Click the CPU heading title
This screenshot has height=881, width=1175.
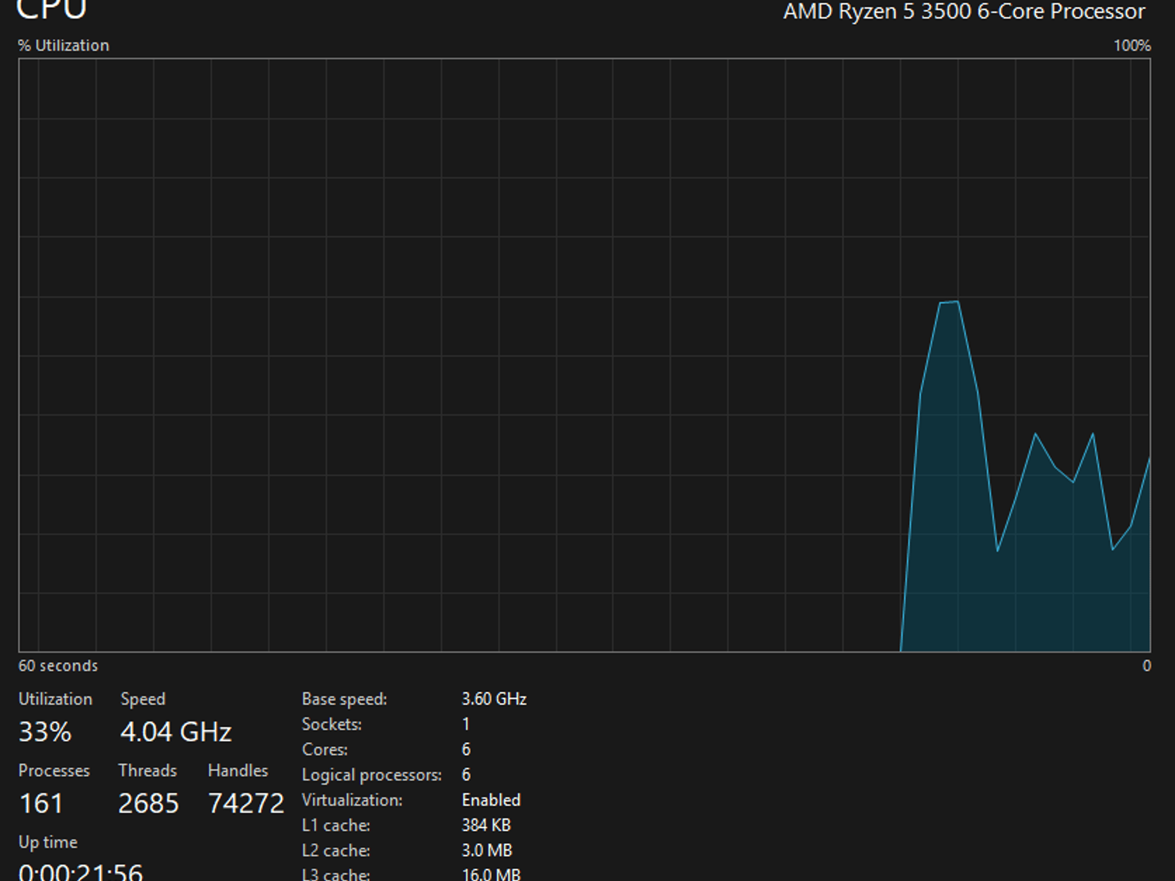(52, 9)
